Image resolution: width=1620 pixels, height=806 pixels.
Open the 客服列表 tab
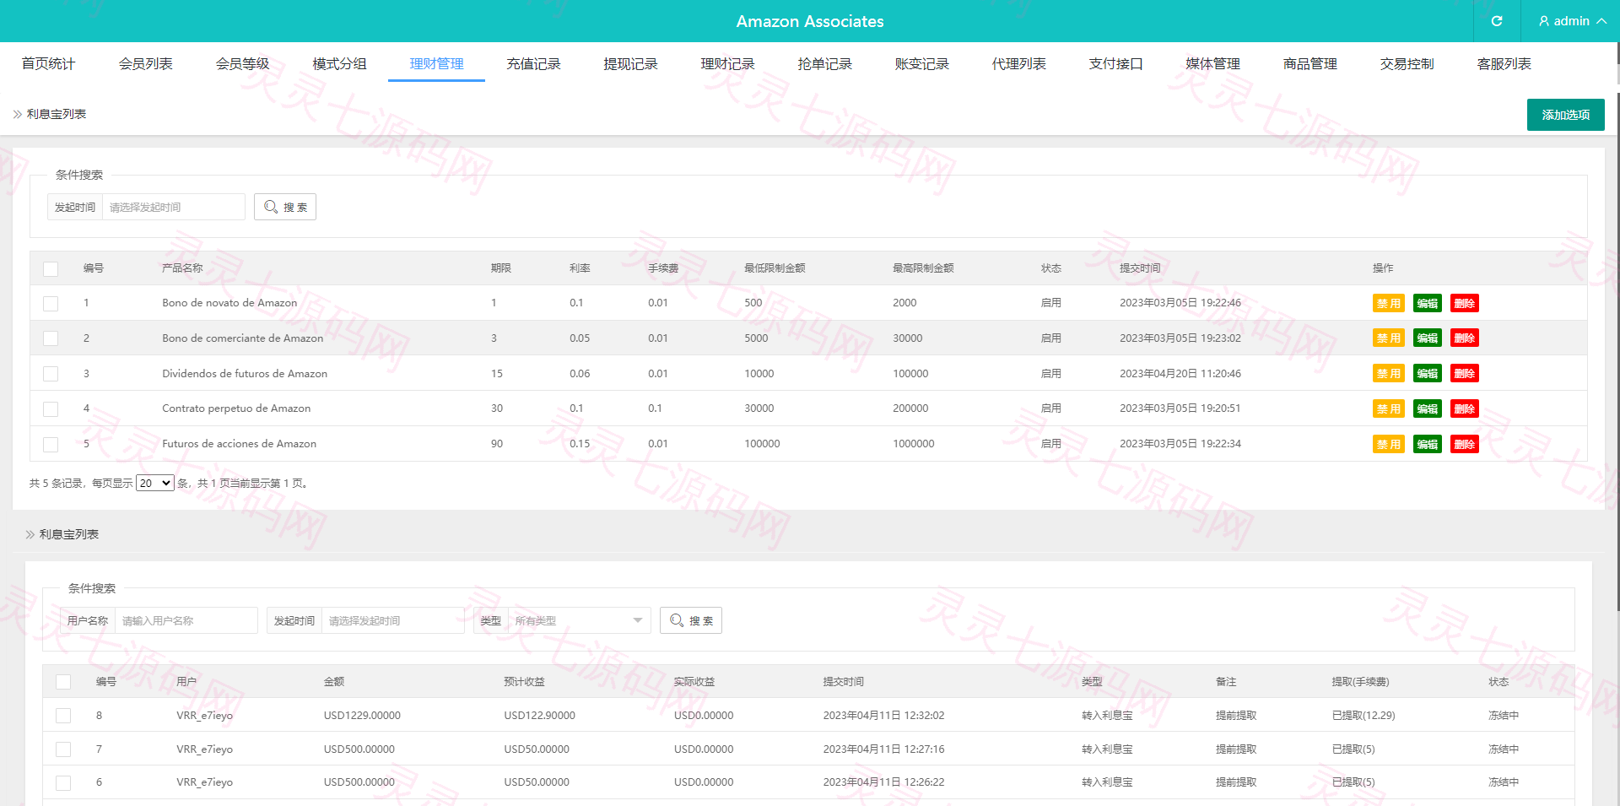[x=1504, y=64]
